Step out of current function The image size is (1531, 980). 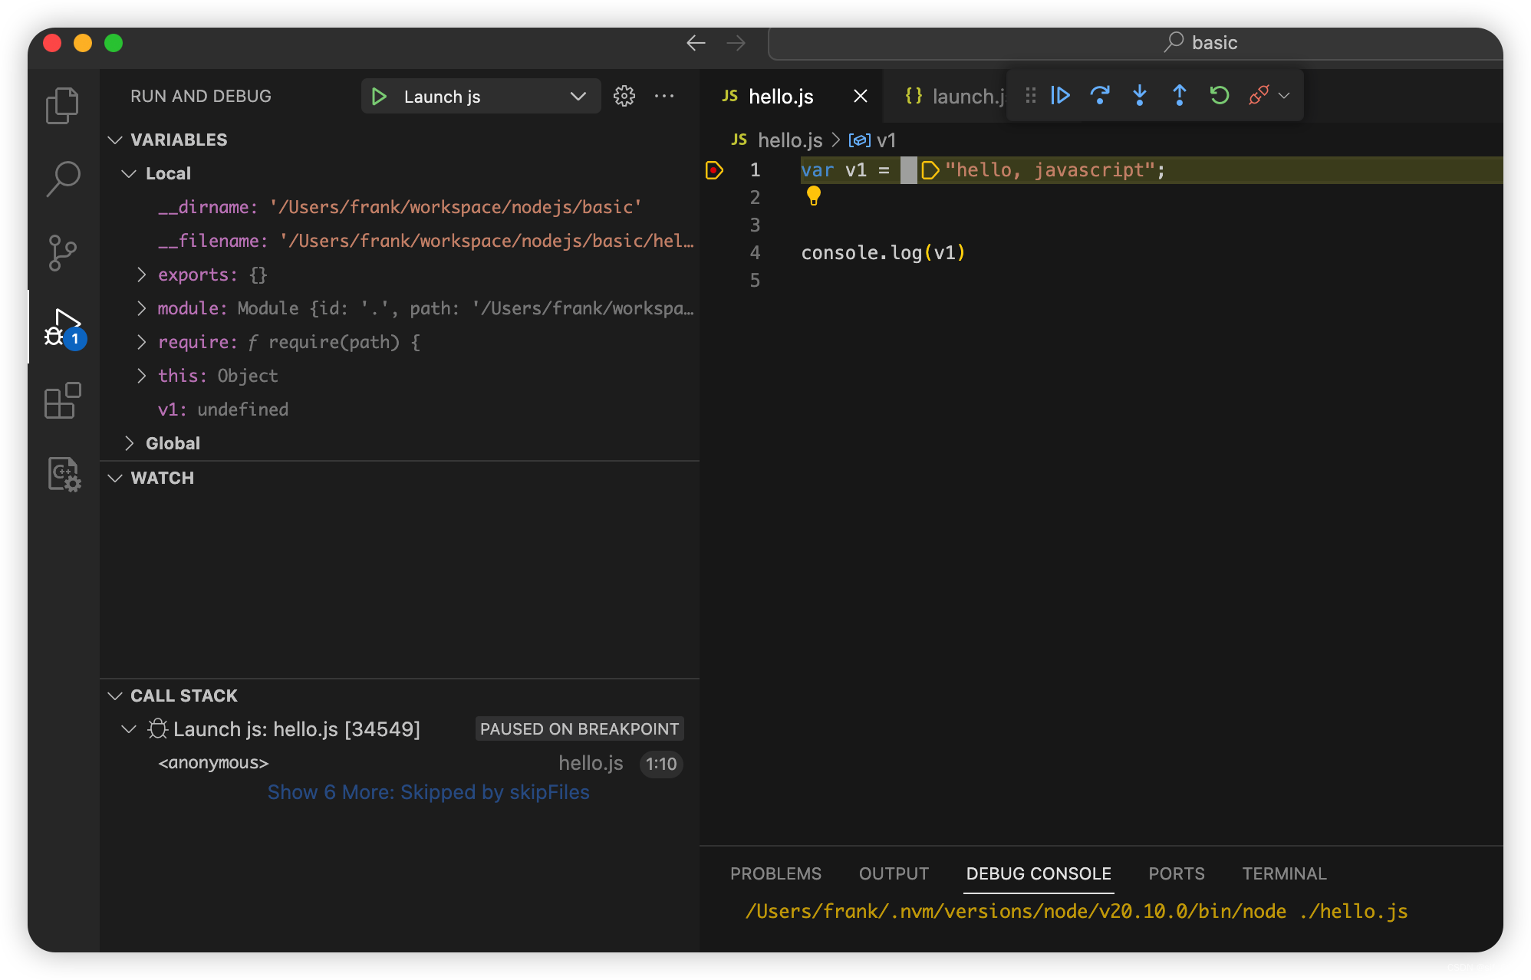(1180, 95)
